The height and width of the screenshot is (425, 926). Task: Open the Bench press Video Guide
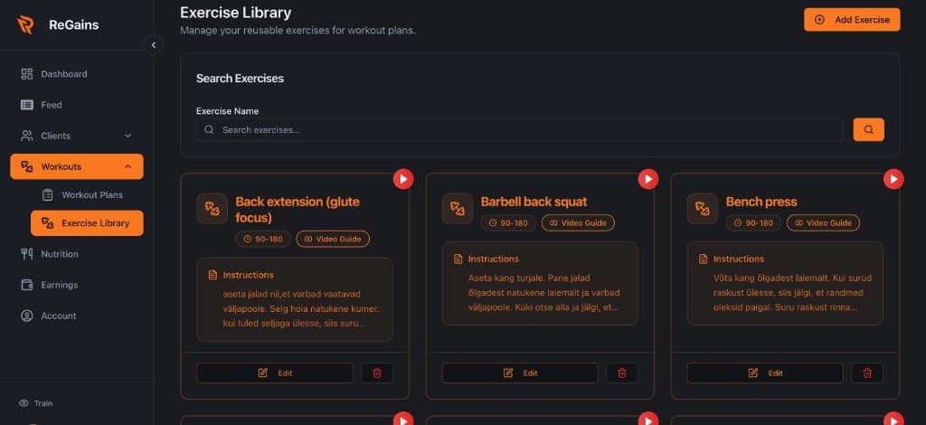(823, 222)
